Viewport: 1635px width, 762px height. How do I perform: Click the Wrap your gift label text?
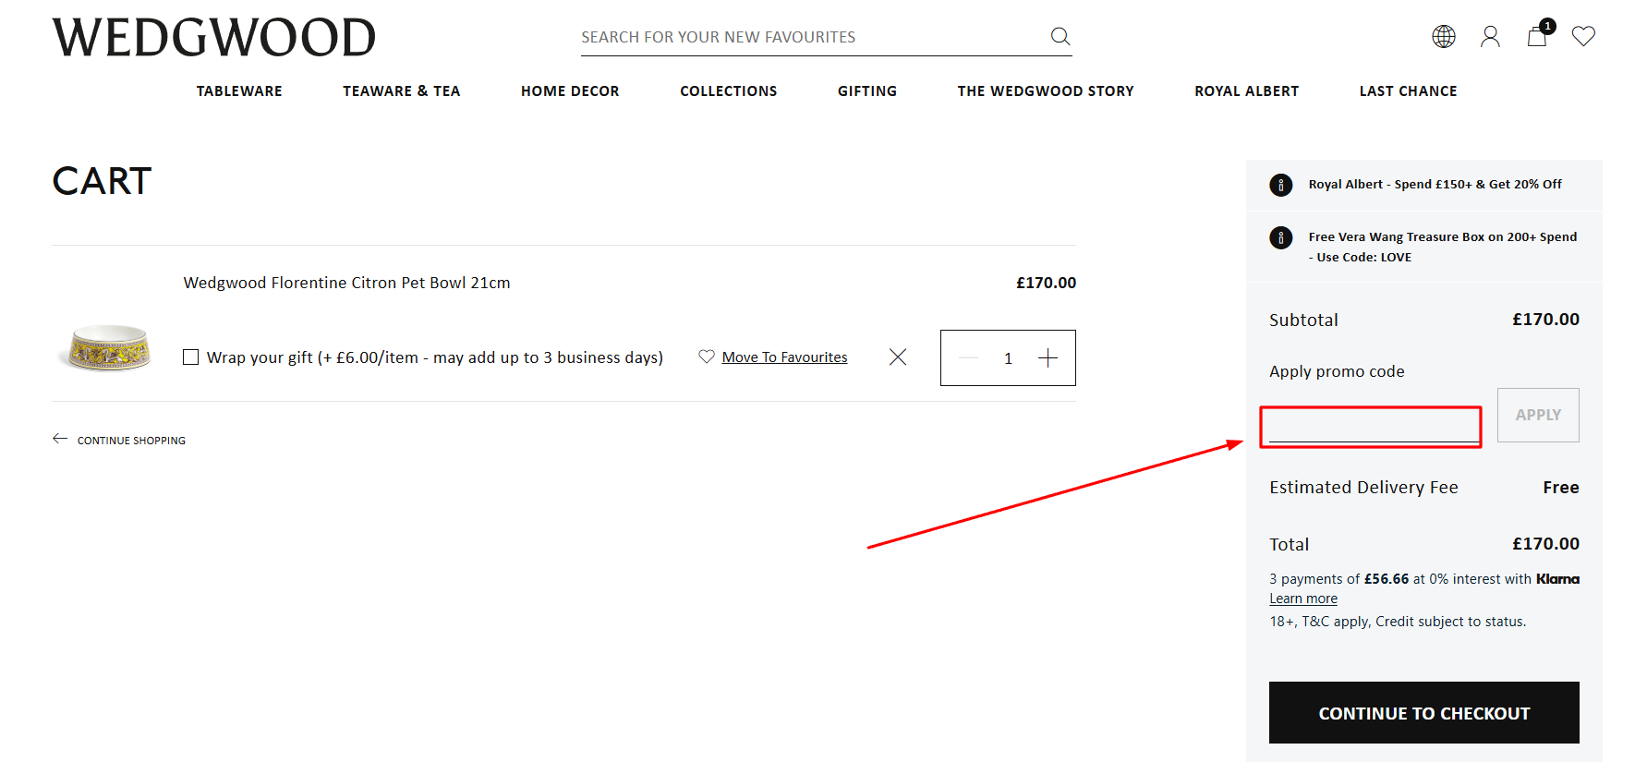pos(435,357)
